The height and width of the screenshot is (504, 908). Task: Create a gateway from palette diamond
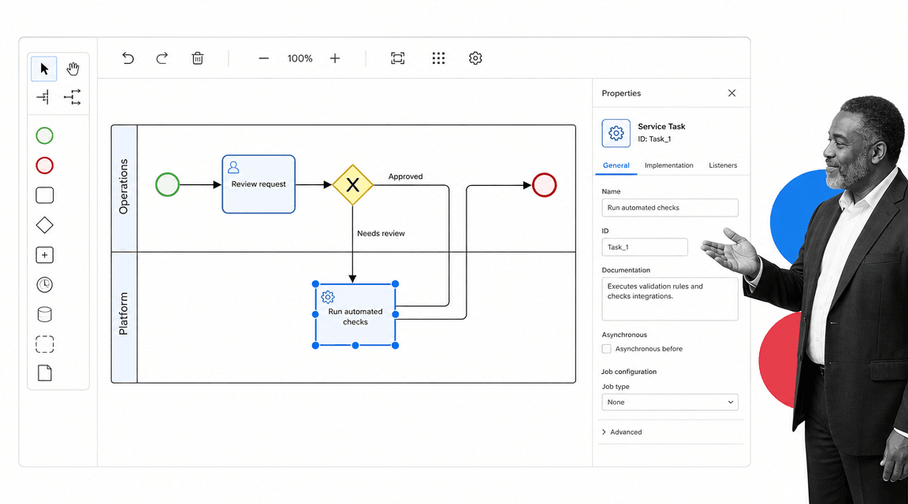click(45, 225)
